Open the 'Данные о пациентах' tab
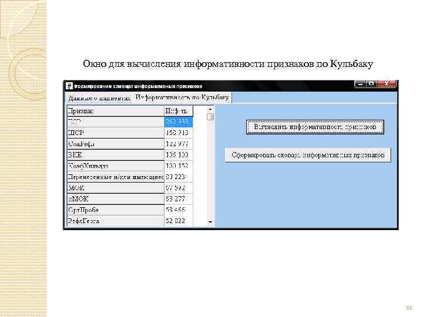 99,98
